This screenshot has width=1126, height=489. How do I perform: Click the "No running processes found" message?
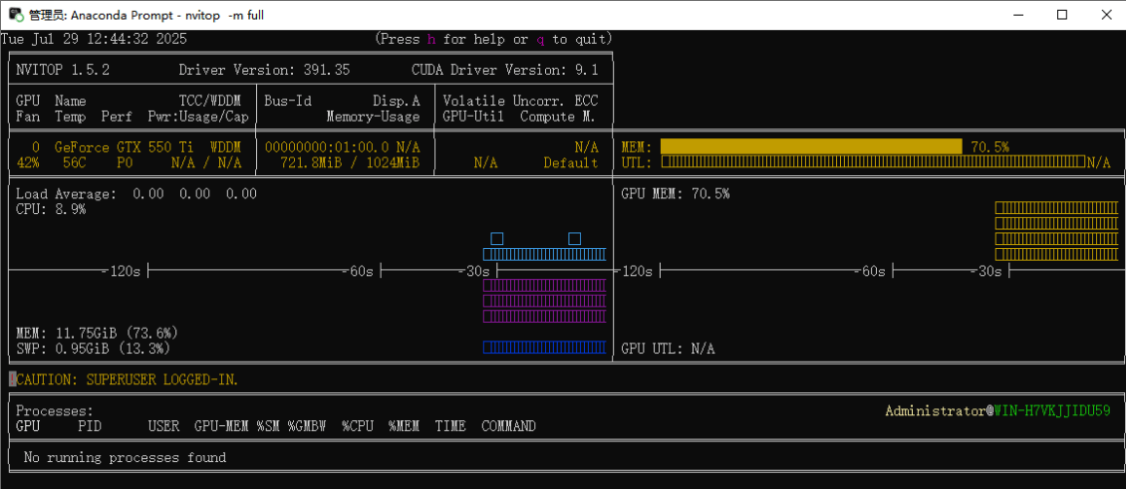125,458
